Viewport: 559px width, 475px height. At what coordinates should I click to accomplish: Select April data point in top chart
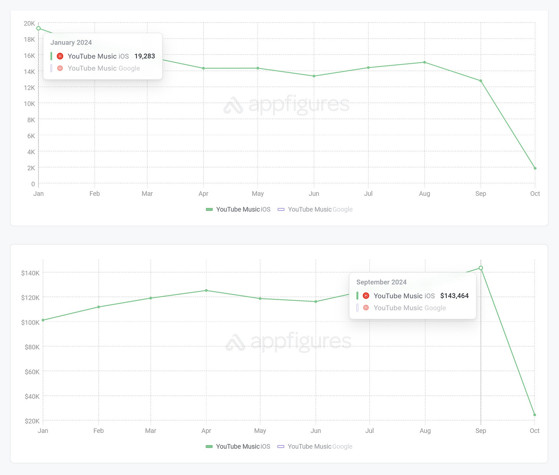(x=203, y=68)
